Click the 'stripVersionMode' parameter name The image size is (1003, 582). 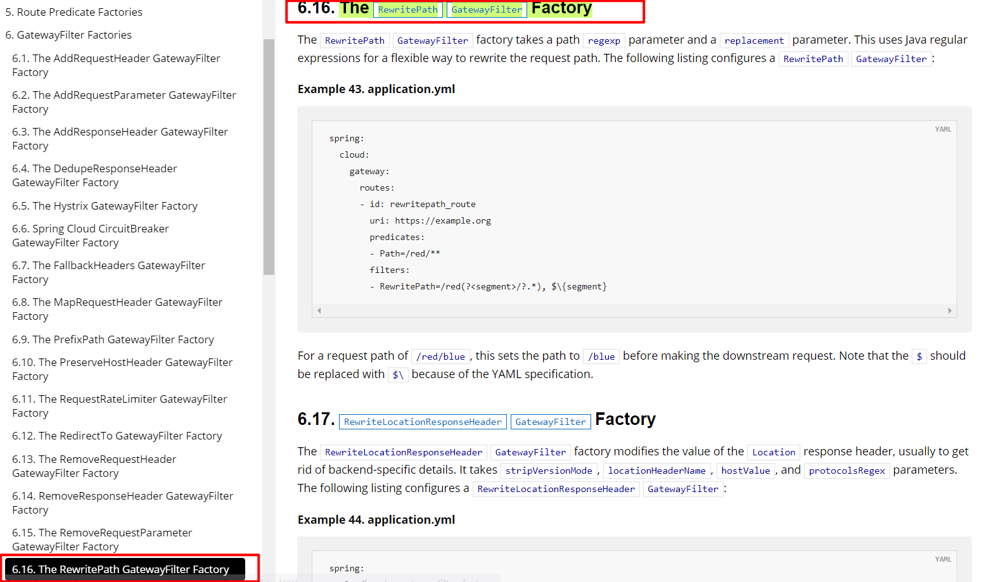[549, 471]
